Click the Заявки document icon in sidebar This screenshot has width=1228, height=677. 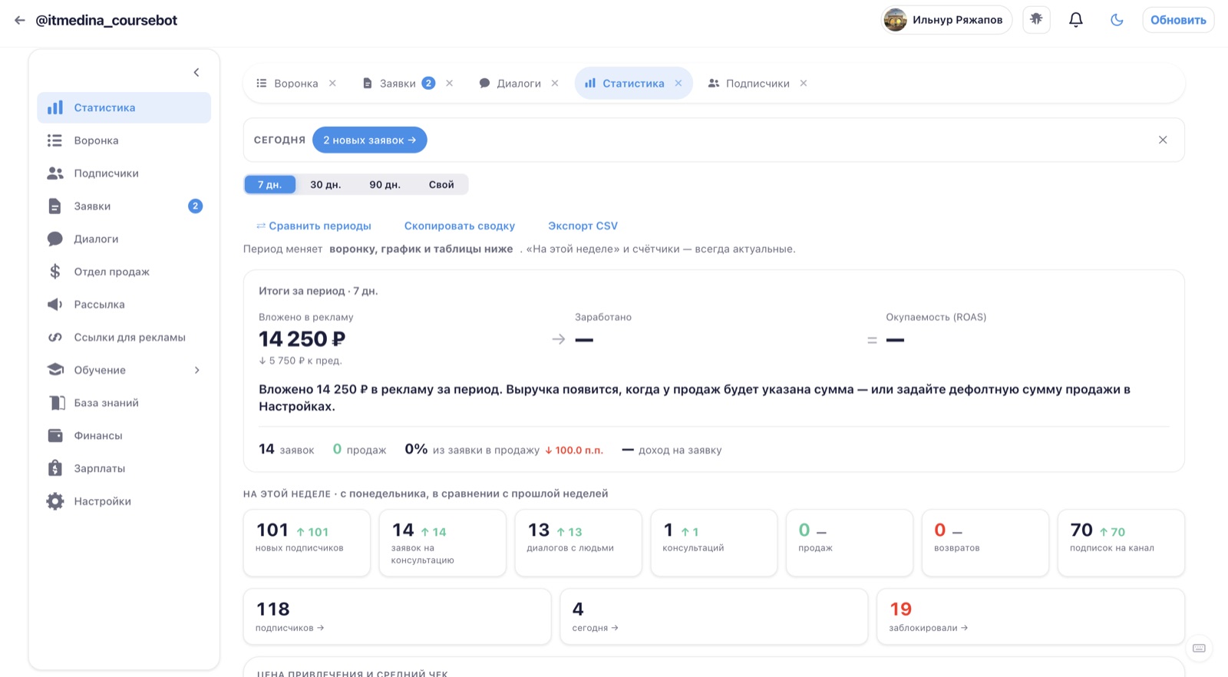54,206
